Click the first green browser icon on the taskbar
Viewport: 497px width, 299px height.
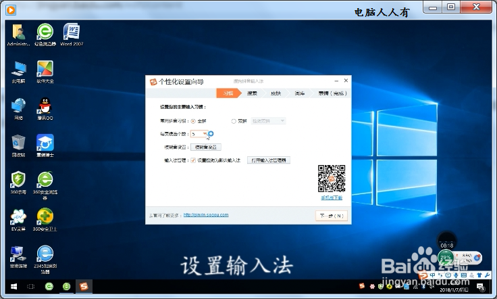click(x=49, y=287)
